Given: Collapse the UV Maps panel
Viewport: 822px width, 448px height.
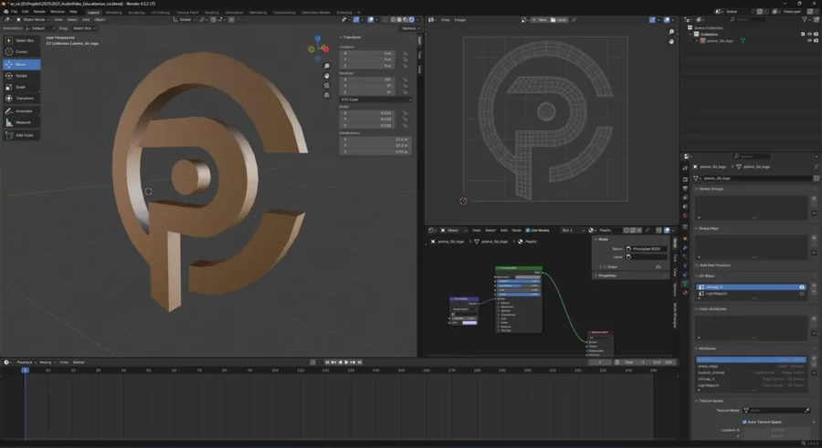Looking at the screenshot, I should [707, 275].
